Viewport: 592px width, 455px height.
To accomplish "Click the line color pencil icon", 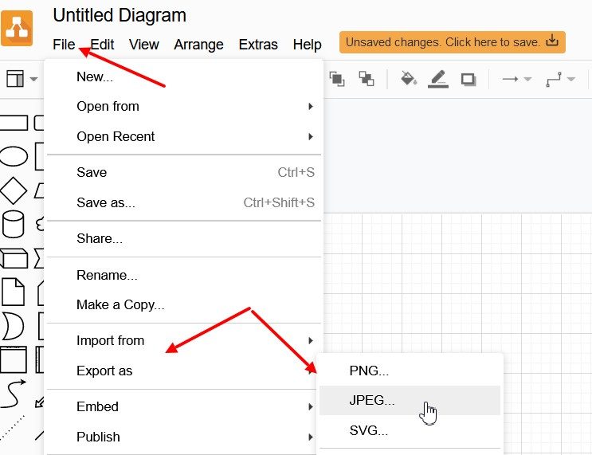I will [438, 78].
